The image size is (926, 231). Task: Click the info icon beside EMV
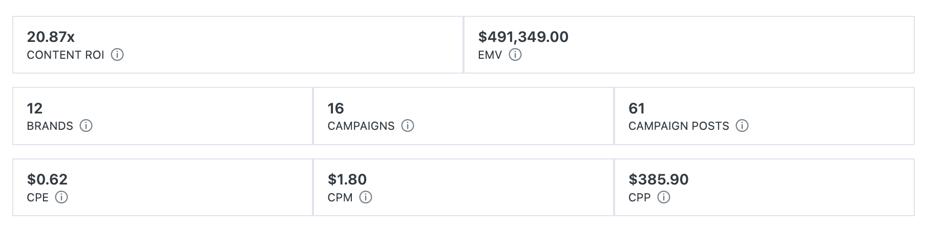pyautogui.click(x=515, y=55)
